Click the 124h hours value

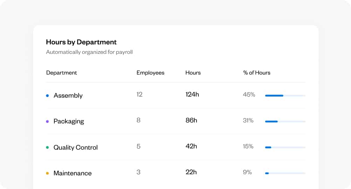point(192,94)
